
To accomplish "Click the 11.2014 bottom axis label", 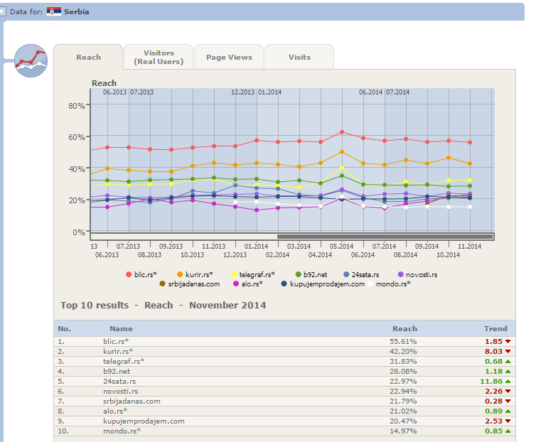I will 469,246.
